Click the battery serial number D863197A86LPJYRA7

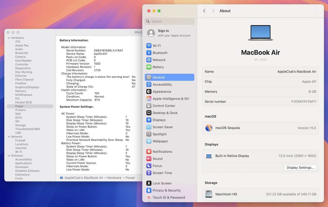coord(108,51)
